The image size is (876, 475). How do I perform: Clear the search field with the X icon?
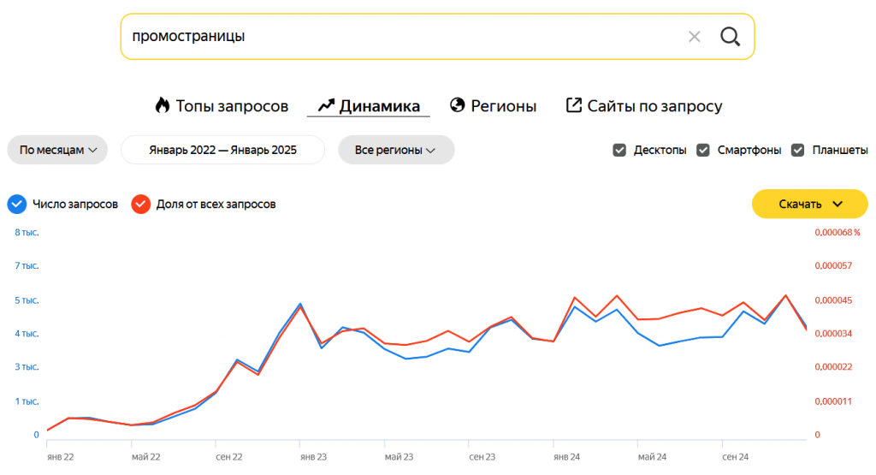[695, 37]
